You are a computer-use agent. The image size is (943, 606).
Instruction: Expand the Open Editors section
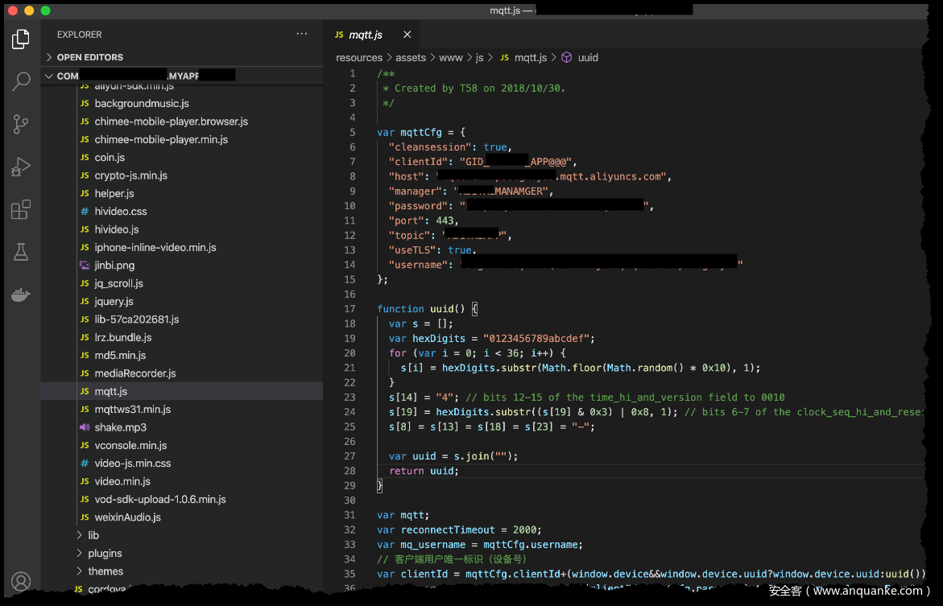click(89, 57)
